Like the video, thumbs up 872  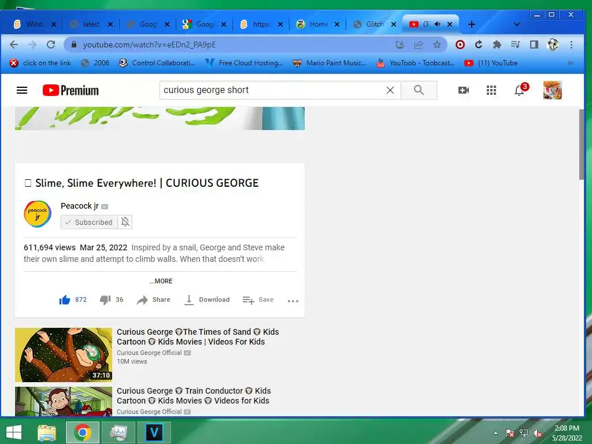click(x=73, y=300)
